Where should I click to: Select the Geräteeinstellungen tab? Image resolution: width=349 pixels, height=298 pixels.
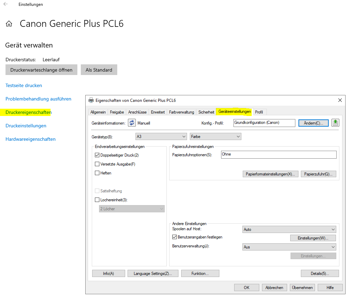click(235, 111)
